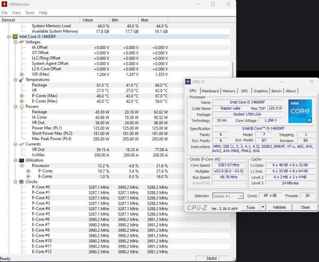Screen dimensions: 319x262
Task: Click the Tools button in CPU-Z
Action: 250,207
